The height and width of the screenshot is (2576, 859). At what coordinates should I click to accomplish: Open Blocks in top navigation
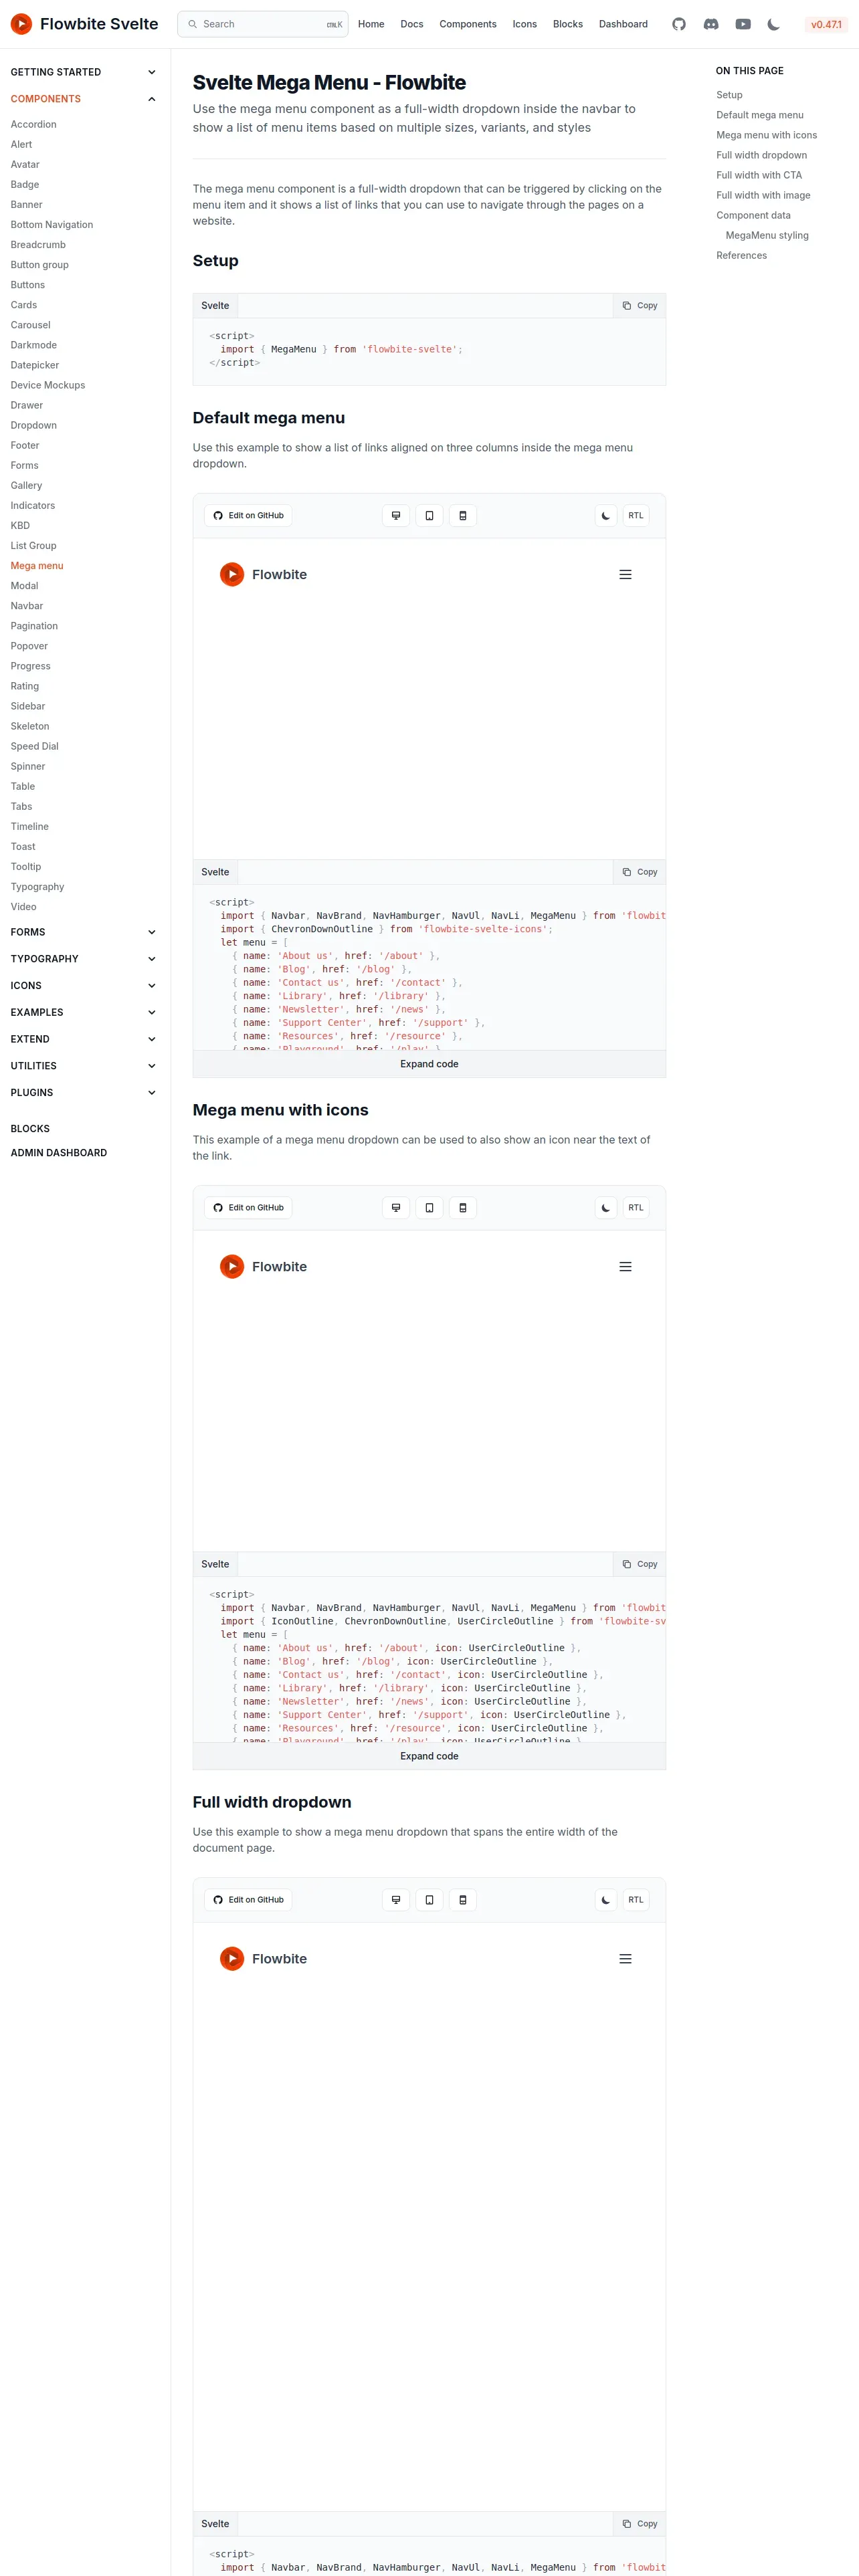point(568,24)
